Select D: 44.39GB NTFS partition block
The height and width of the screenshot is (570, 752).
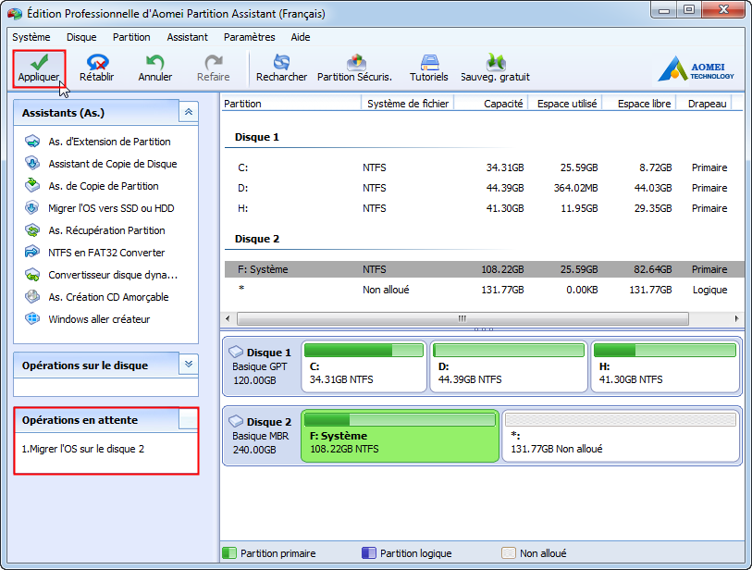coord(509,366)
